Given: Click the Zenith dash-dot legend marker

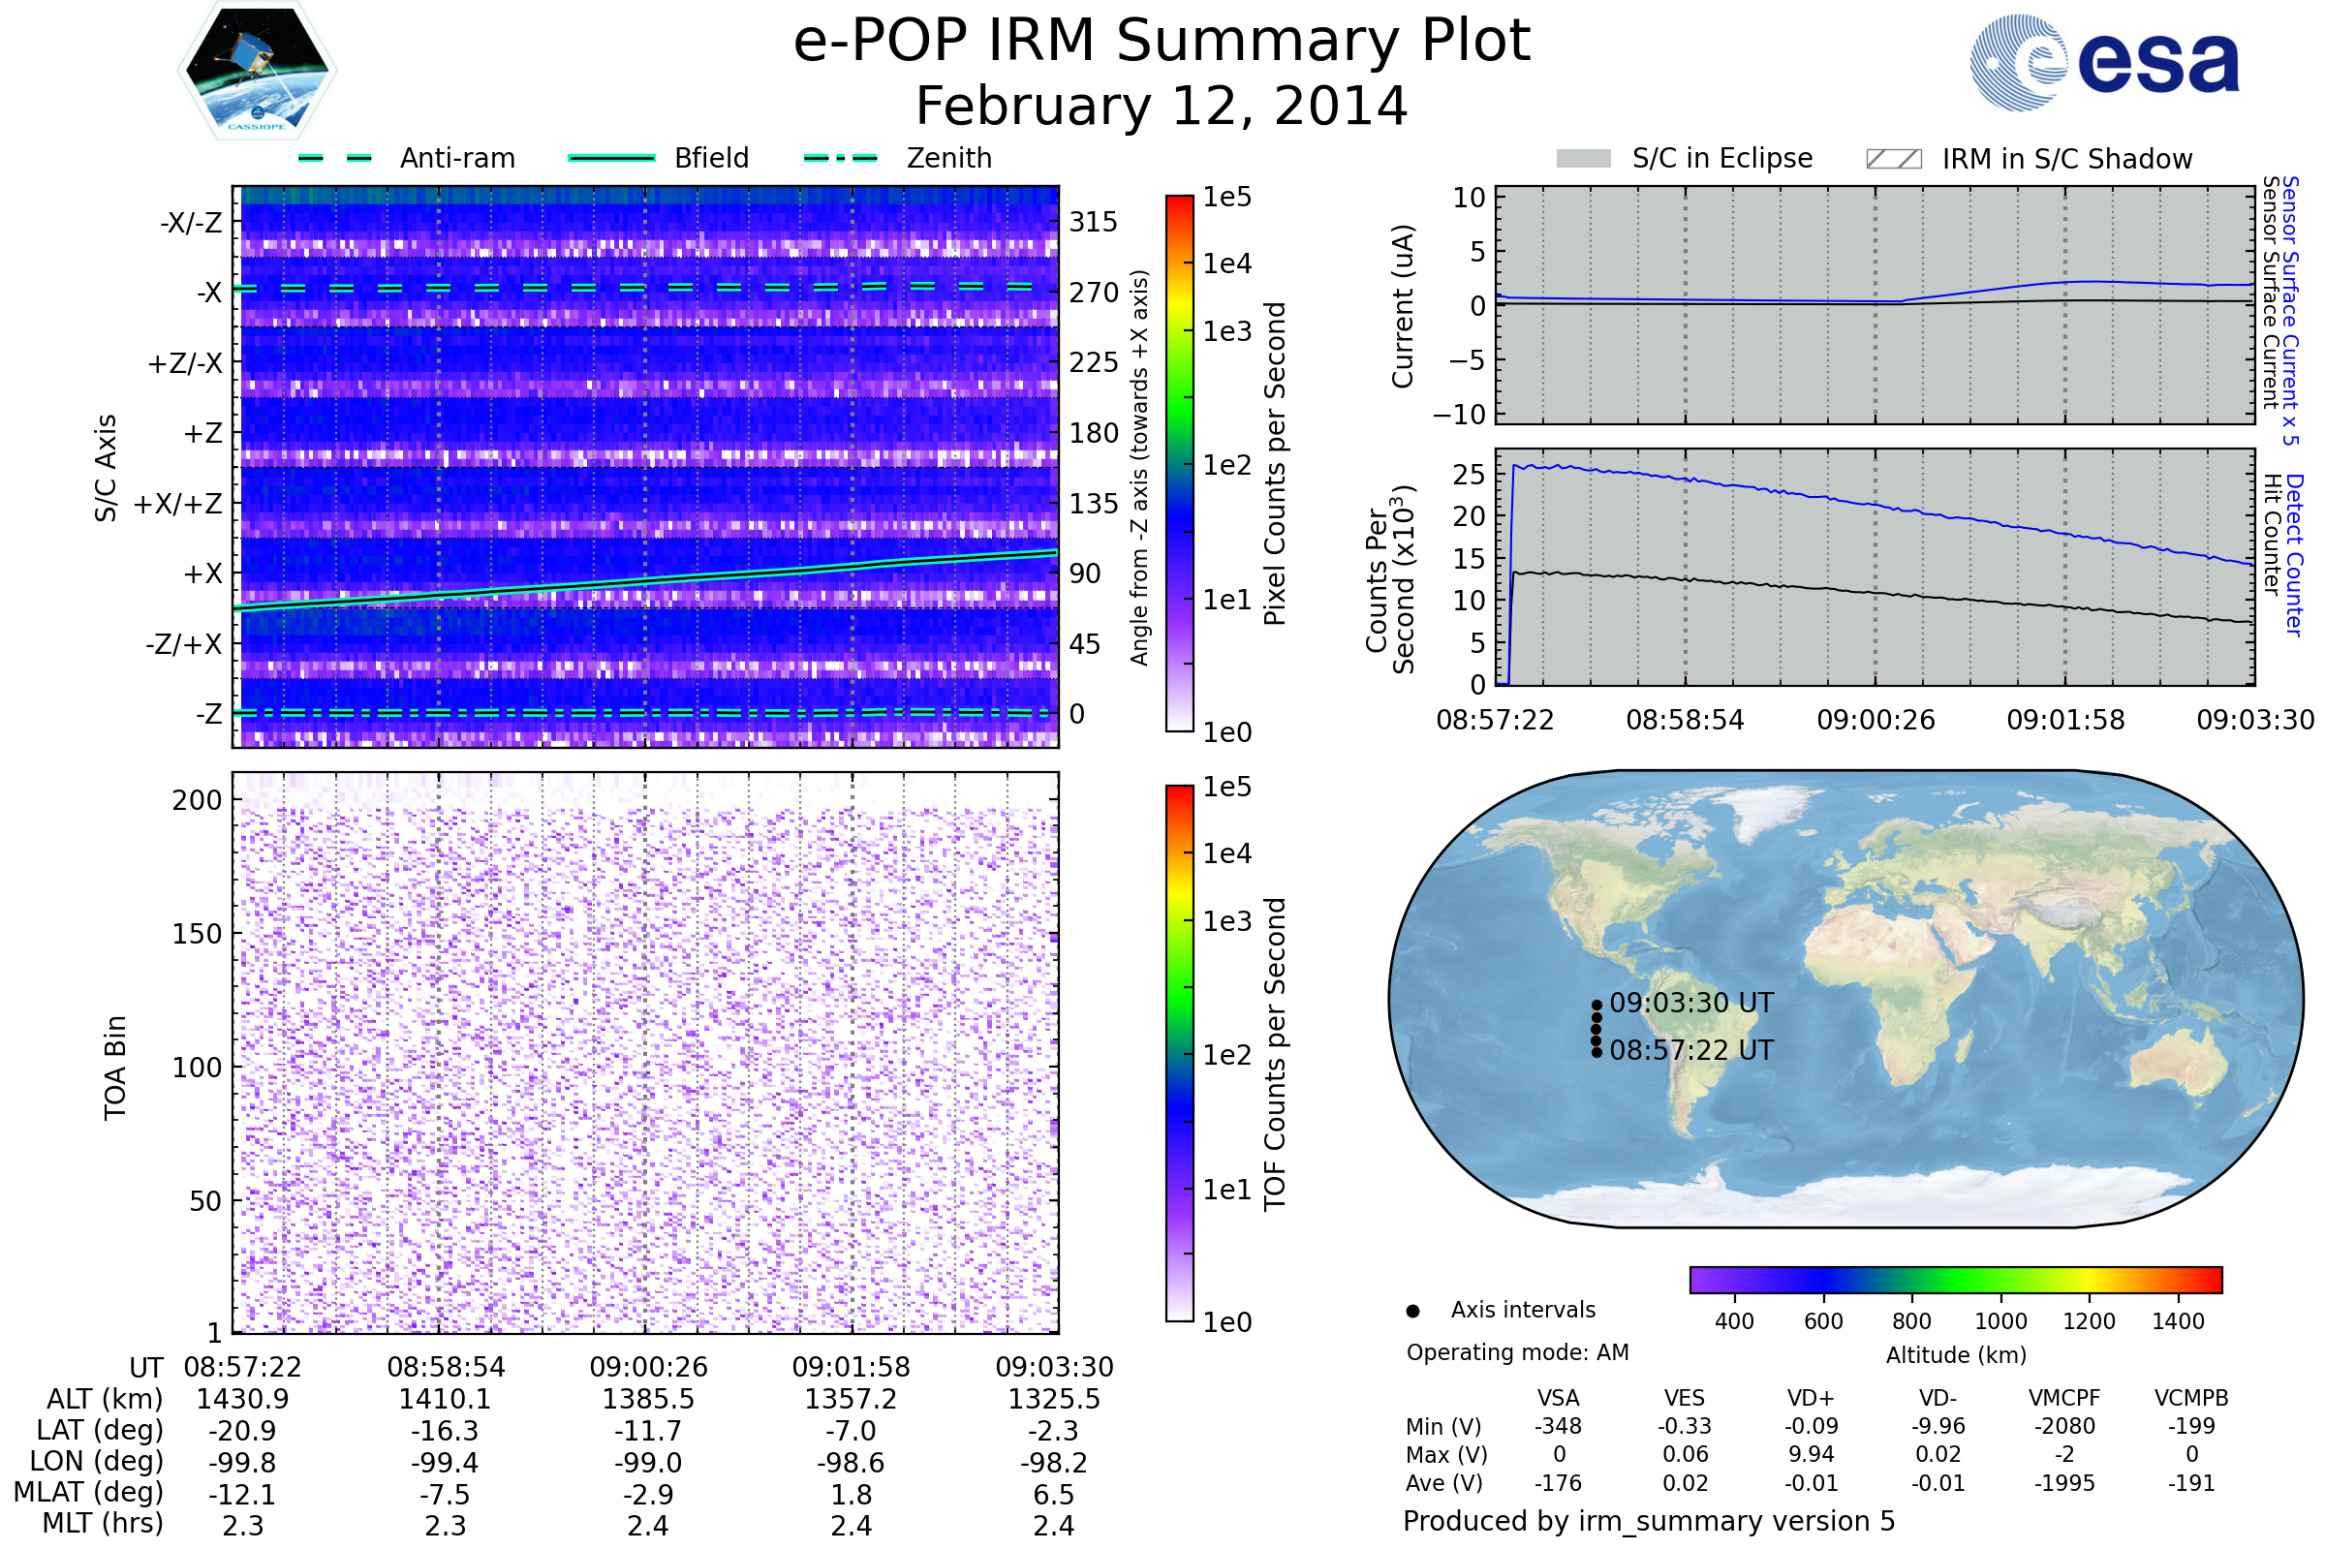Looking at the screenshot, I should 841,158.
